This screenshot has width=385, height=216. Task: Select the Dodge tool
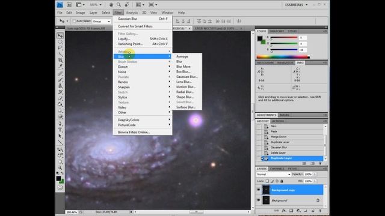(60, 116)
